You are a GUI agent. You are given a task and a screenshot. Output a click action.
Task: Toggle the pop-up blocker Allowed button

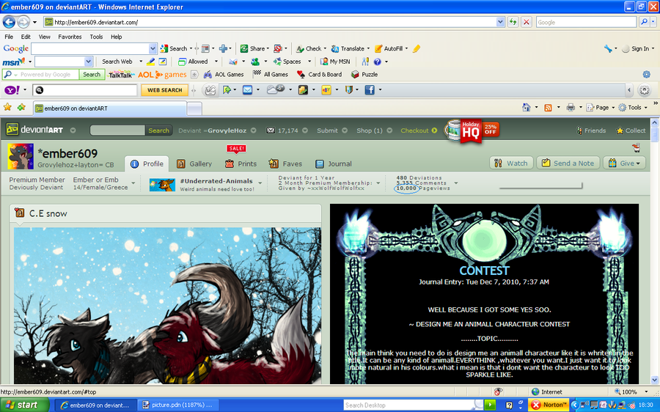click(x=193, y=62)
